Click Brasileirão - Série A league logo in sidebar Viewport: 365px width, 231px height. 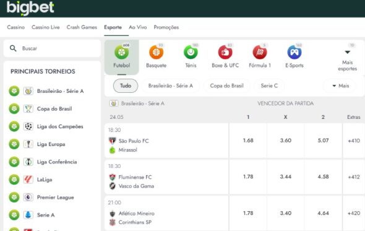click(x=28, y=91)
